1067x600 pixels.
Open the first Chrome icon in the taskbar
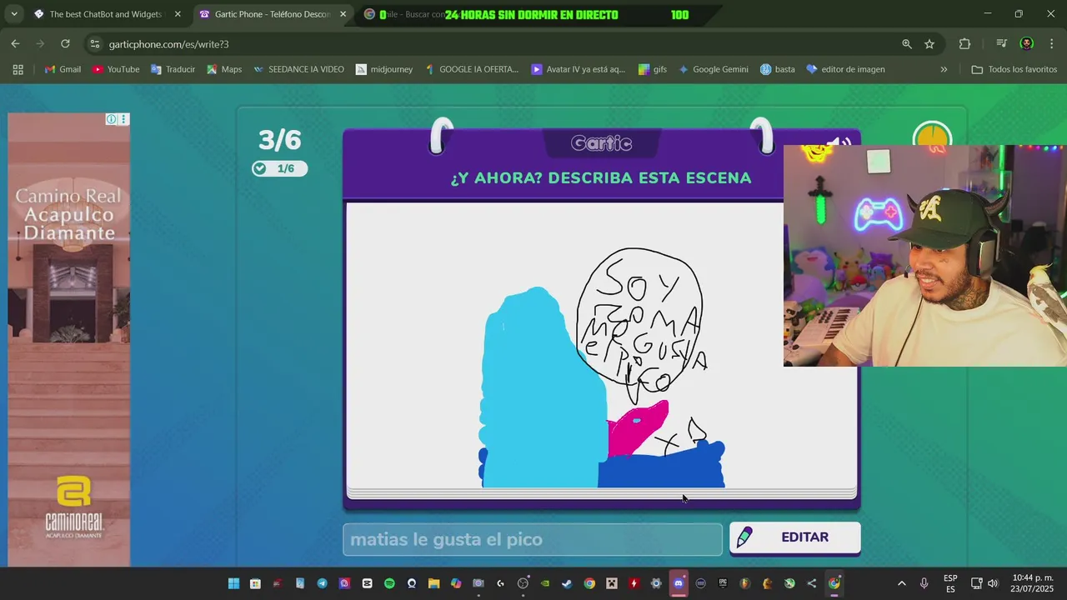pyautogui.click(x=589, y=583)
